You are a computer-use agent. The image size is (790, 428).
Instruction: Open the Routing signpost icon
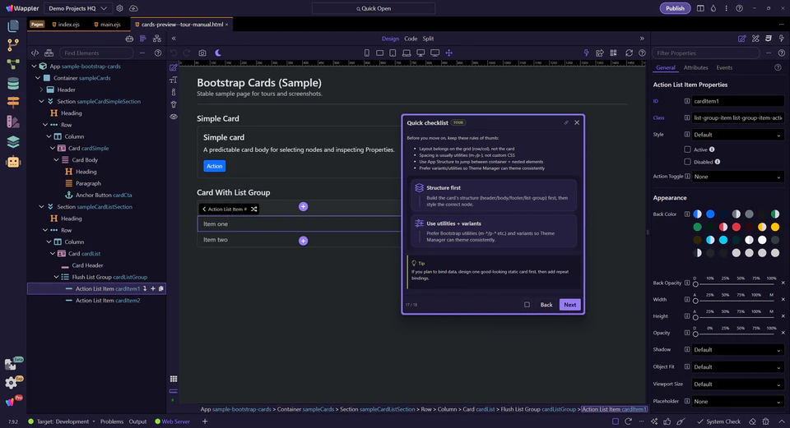13,102
